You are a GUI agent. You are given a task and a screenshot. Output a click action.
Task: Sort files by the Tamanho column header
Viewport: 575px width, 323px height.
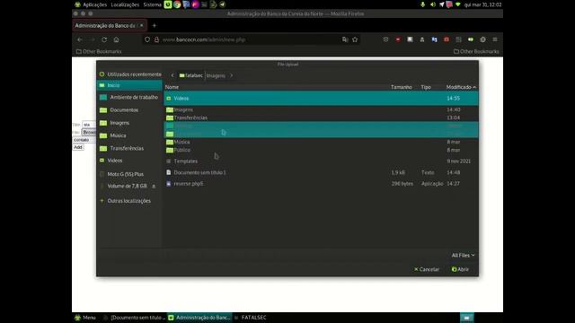click(402, 87)
